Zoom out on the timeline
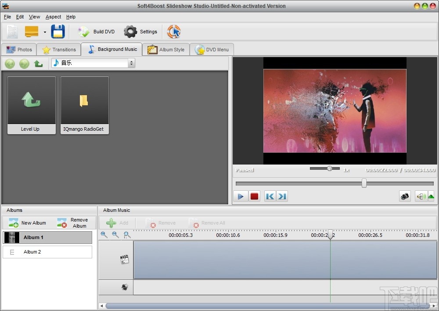This screenshot has height=311, width=439. (115, 235)
